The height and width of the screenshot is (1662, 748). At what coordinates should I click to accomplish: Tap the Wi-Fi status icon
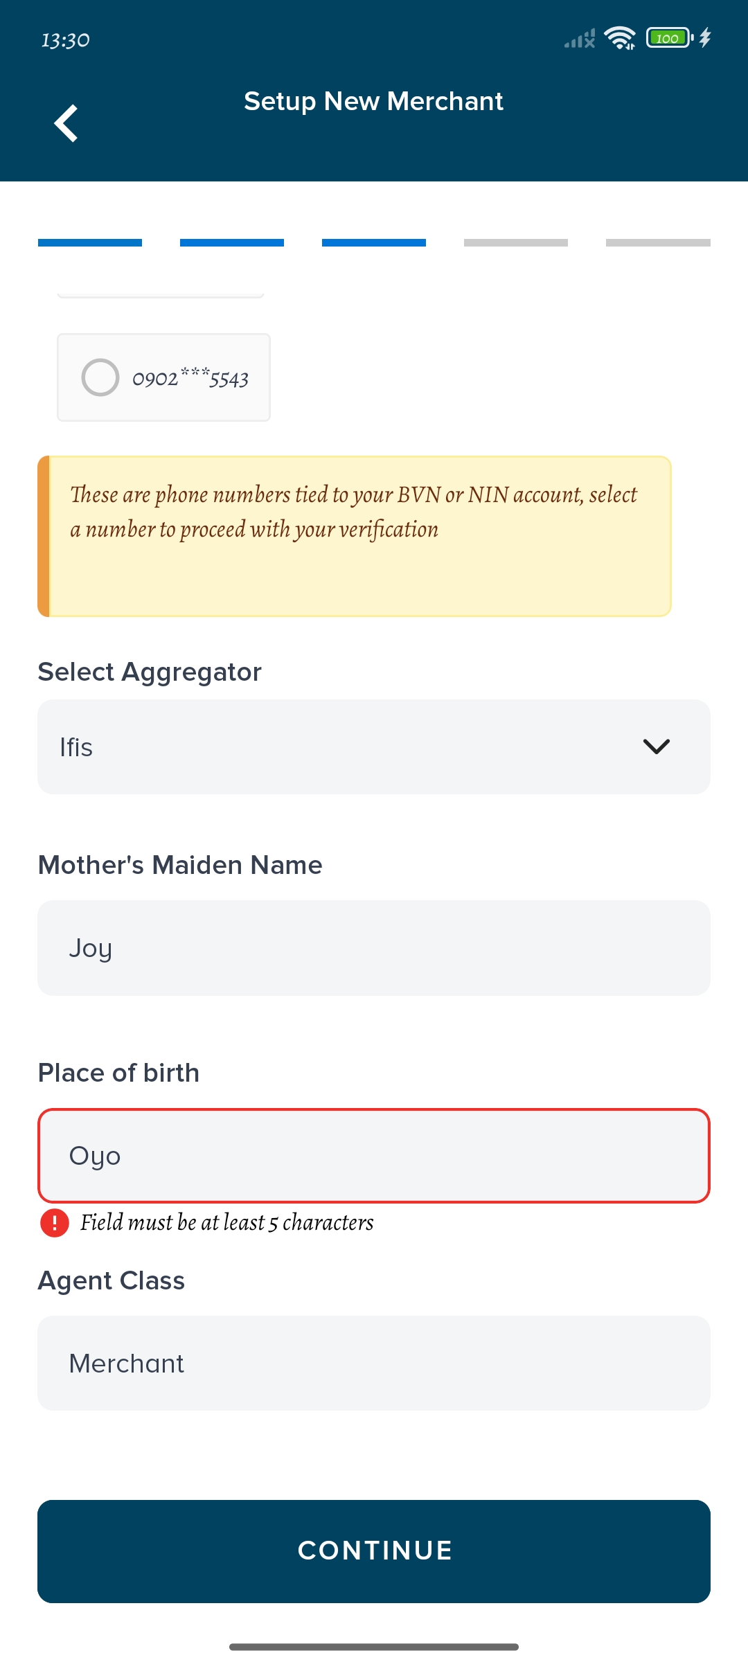tap(620, 38)
